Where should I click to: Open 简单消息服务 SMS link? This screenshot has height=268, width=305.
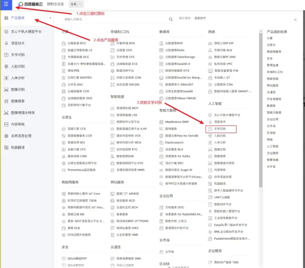coord(128,259)
